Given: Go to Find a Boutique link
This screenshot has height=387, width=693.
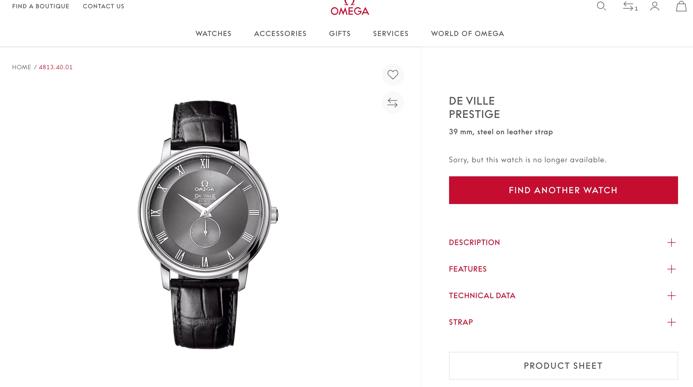Looking at the screenshot, I should click(x=41, y=6).
